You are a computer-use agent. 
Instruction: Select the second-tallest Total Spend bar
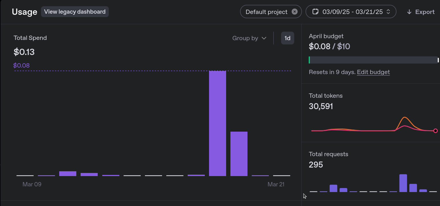coord(239,154)
